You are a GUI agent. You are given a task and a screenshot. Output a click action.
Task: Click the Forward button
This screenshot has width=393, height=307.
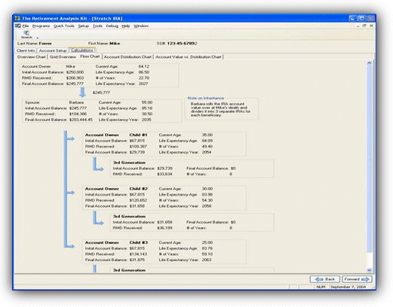(357, 279)
